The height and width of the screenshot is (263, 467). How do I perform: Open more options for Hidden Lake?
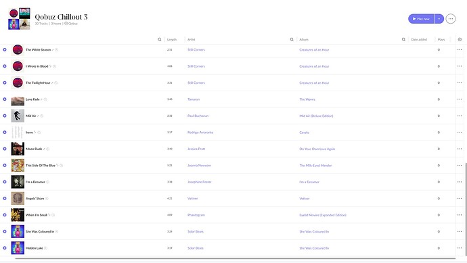pyautogui.click(x=460, y=248)
